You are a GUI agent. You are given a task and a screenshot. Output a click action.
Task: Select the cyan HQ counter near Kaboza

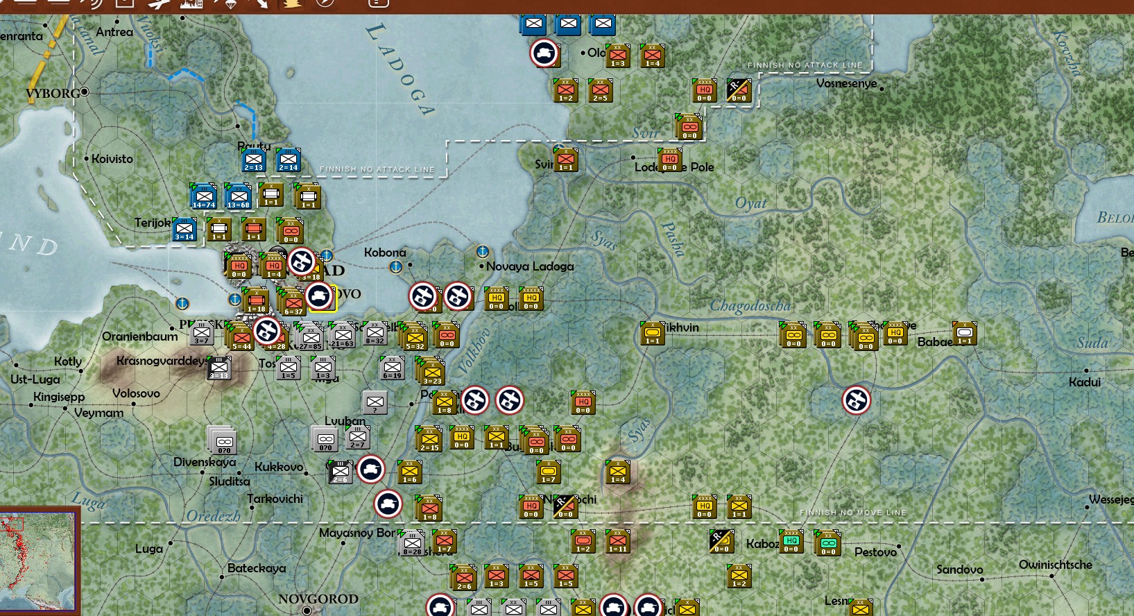[x=791, y=542]
